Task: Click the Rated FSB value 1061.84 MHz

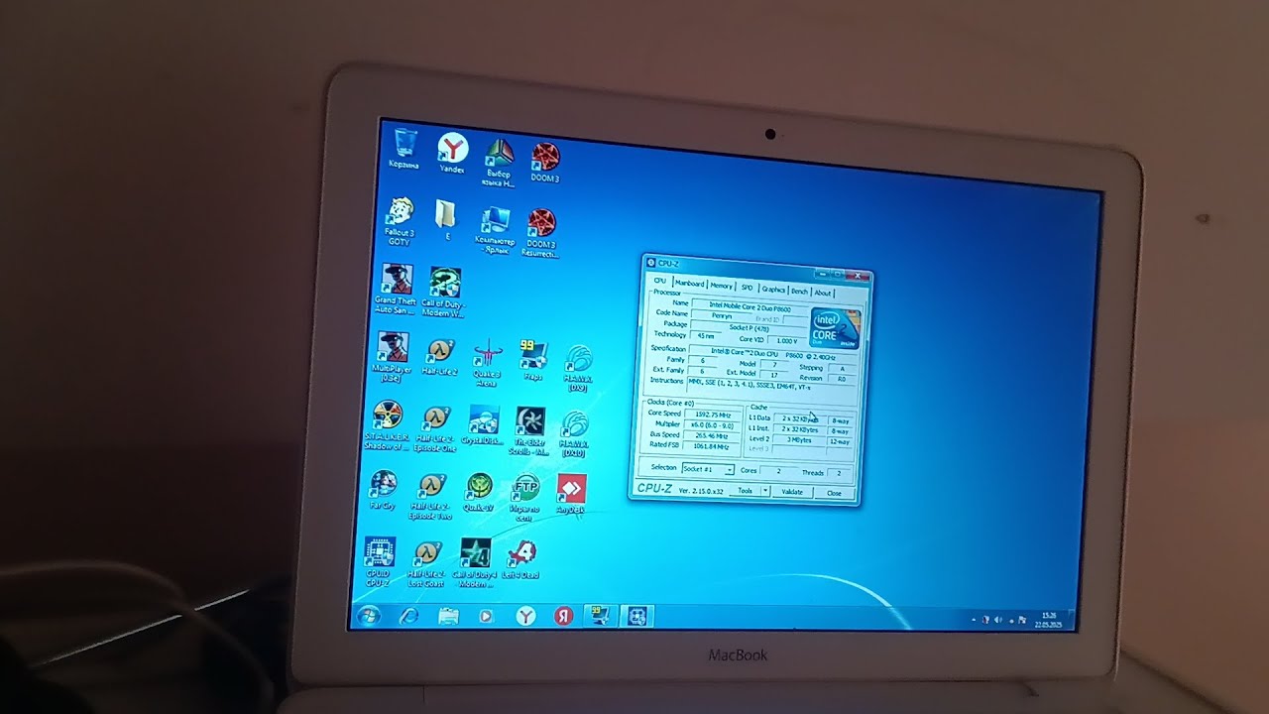Action: [x=711, y=446]
